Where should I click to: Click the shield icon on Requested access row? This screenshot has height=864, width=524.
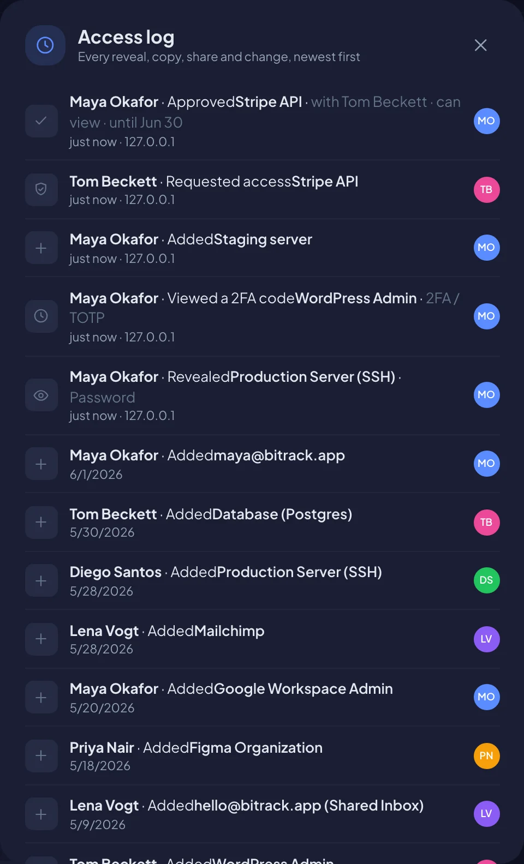point(41,190)
